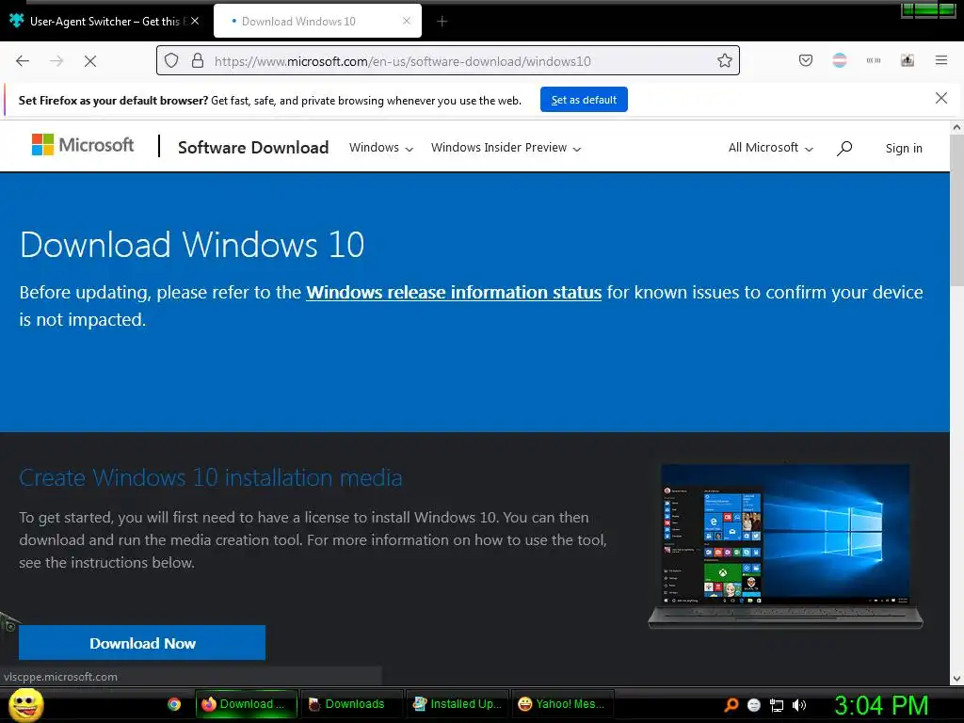This screenshot has height=723, width=964.
Task: Close the User-Agent Switcher tab
Action: tap(195, 21)
